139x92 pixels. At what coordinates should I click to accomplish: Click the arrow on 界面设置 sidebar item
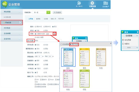click(20, 23)
